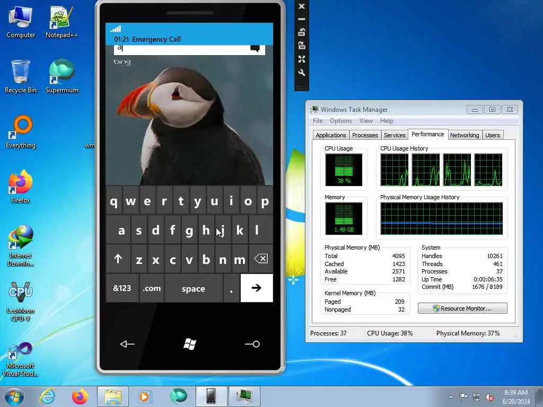Select the Recycle Bin icon
Image resolution: width=543 pixels, height=407 pixels.
[21, 76]
